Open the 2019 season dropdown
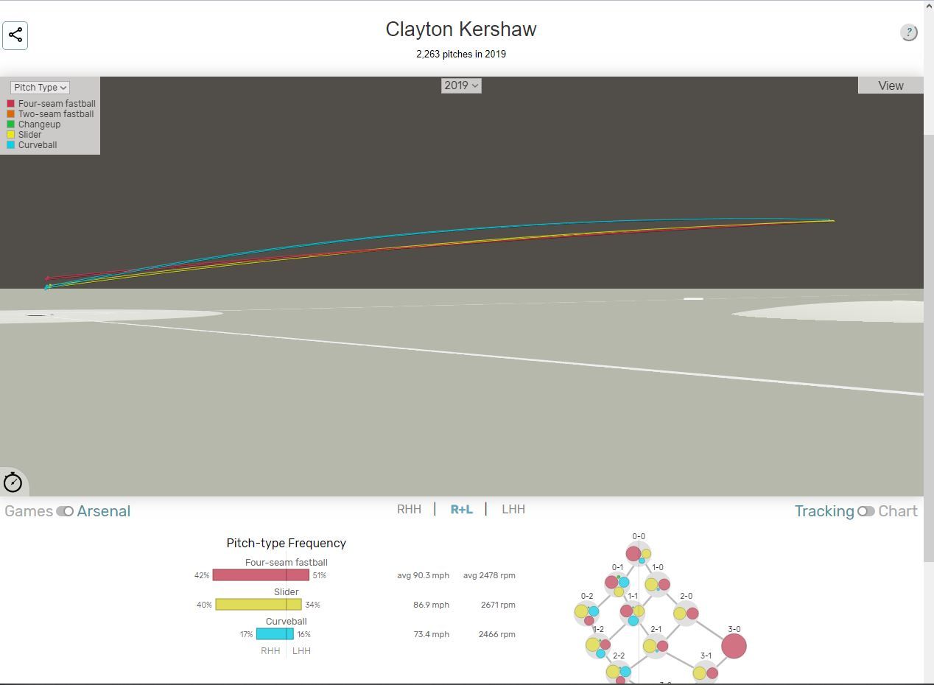Viewport: 934px width, 685px height. click(x=461, y=85)
